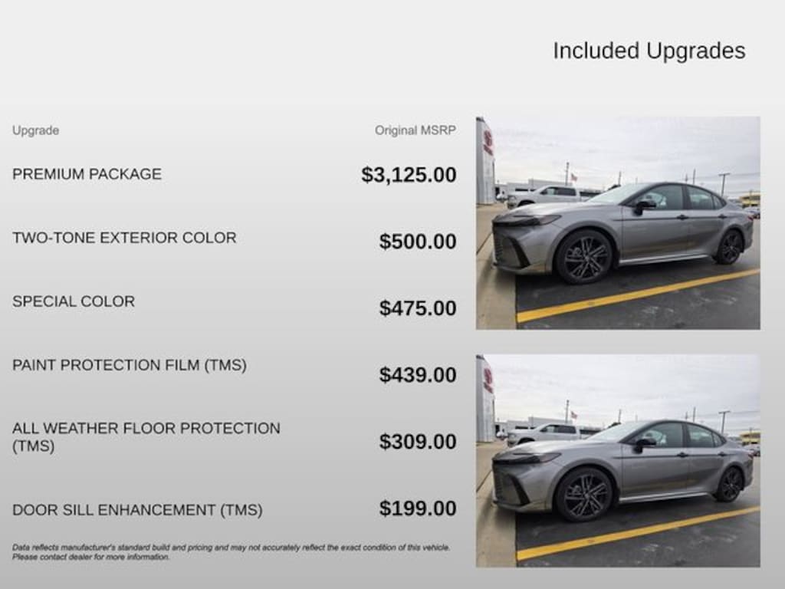Click the red dealership sign in bottom photo
Screen dimensions: 785x589
(x=488, y=379)
